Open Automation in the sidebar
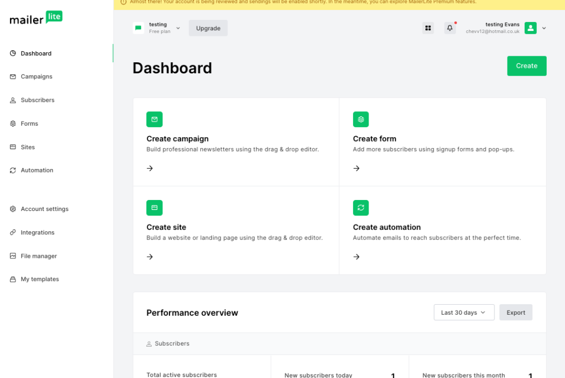 (x=37, y=170)
